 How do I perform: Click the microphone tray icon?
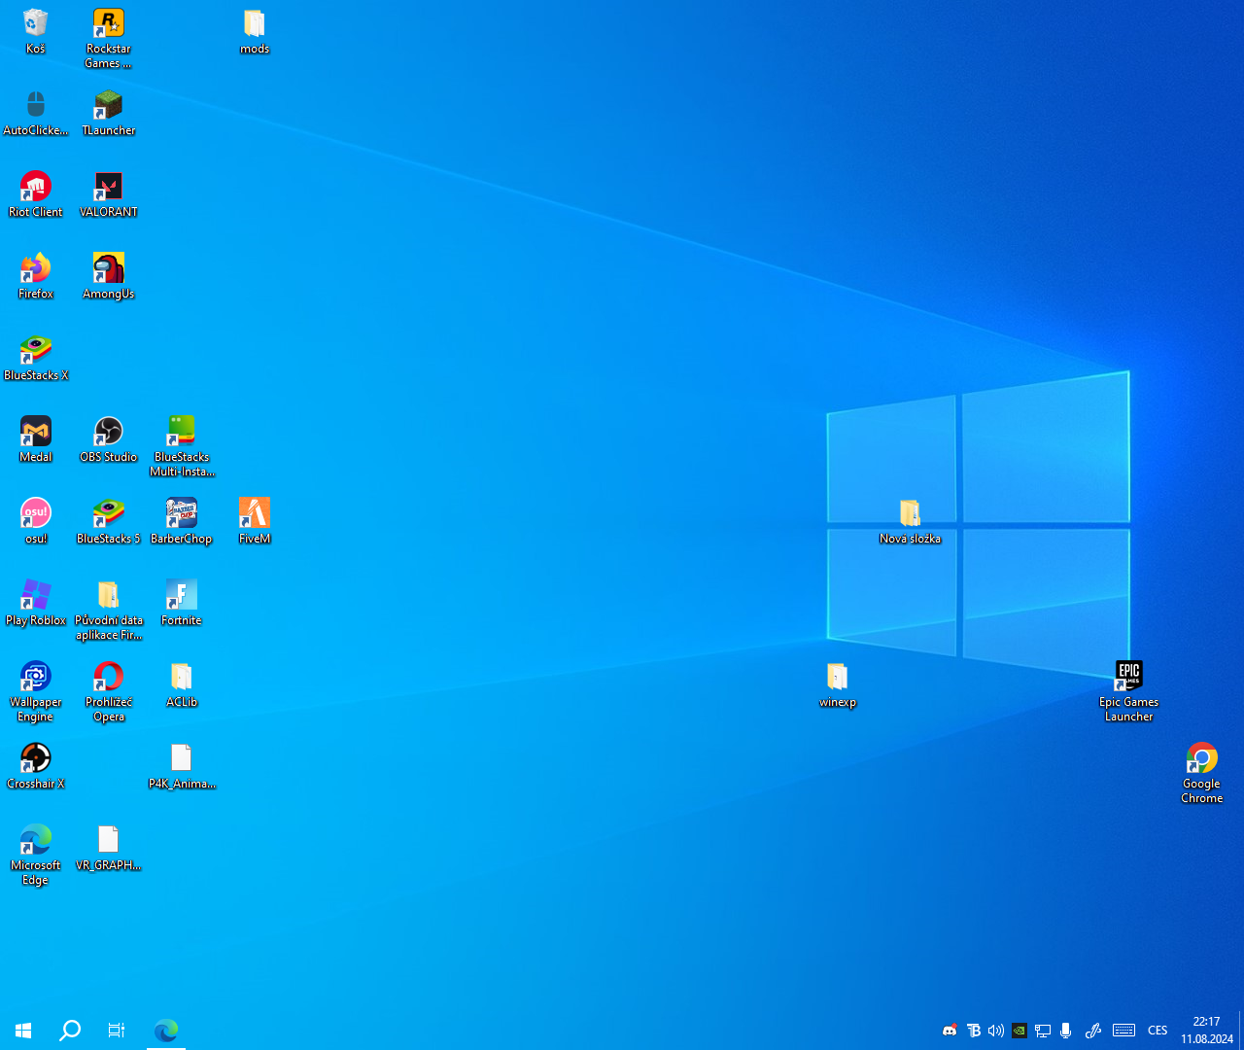point(1066,1031)
